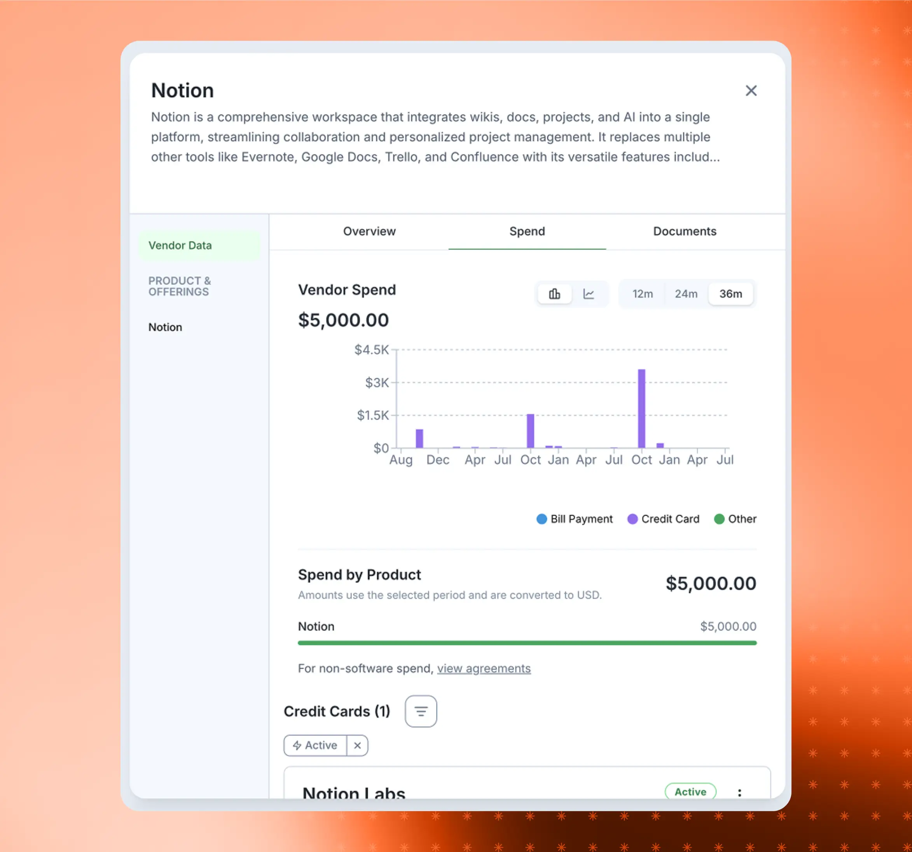
Task: Click the Notion title heading
Action: point(183,91)
